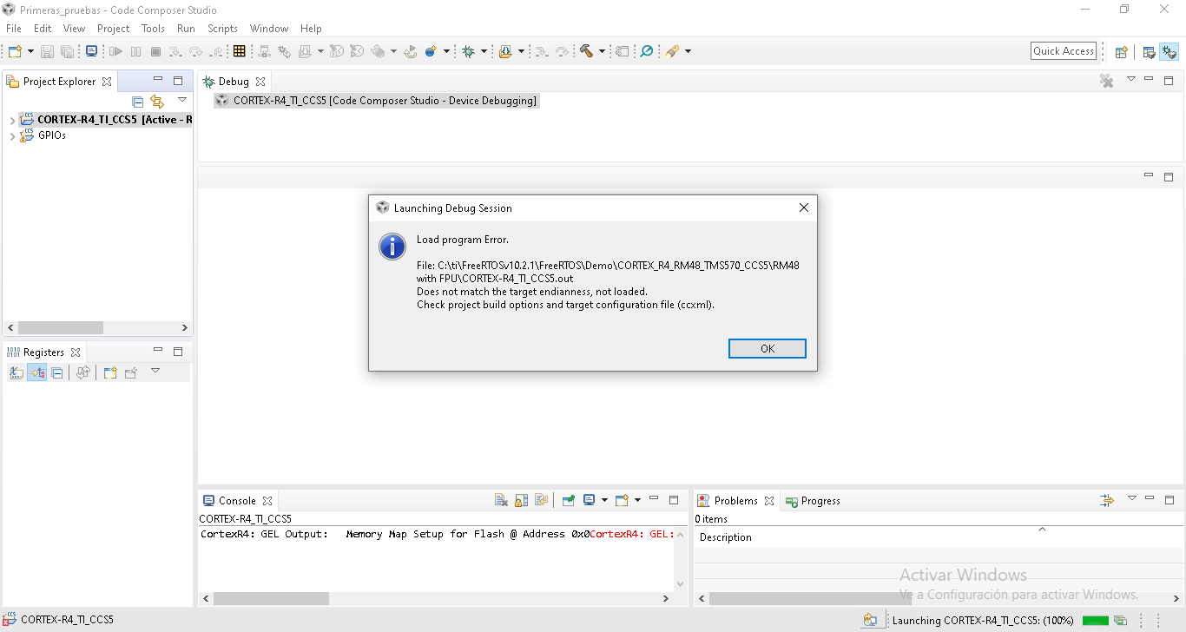Click the Suspend (pause) toolbar icon
The height and width of the screenshot is (632, 1186).
tap(135, 51)
